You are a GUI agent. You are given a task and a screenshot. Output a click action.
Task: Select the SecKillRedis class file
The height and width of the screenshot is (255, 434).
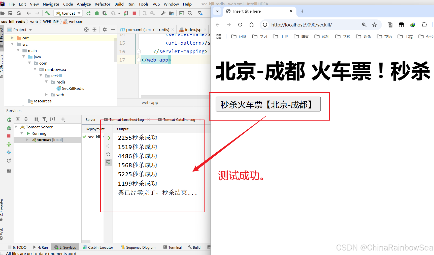click(x=70, y=88)
